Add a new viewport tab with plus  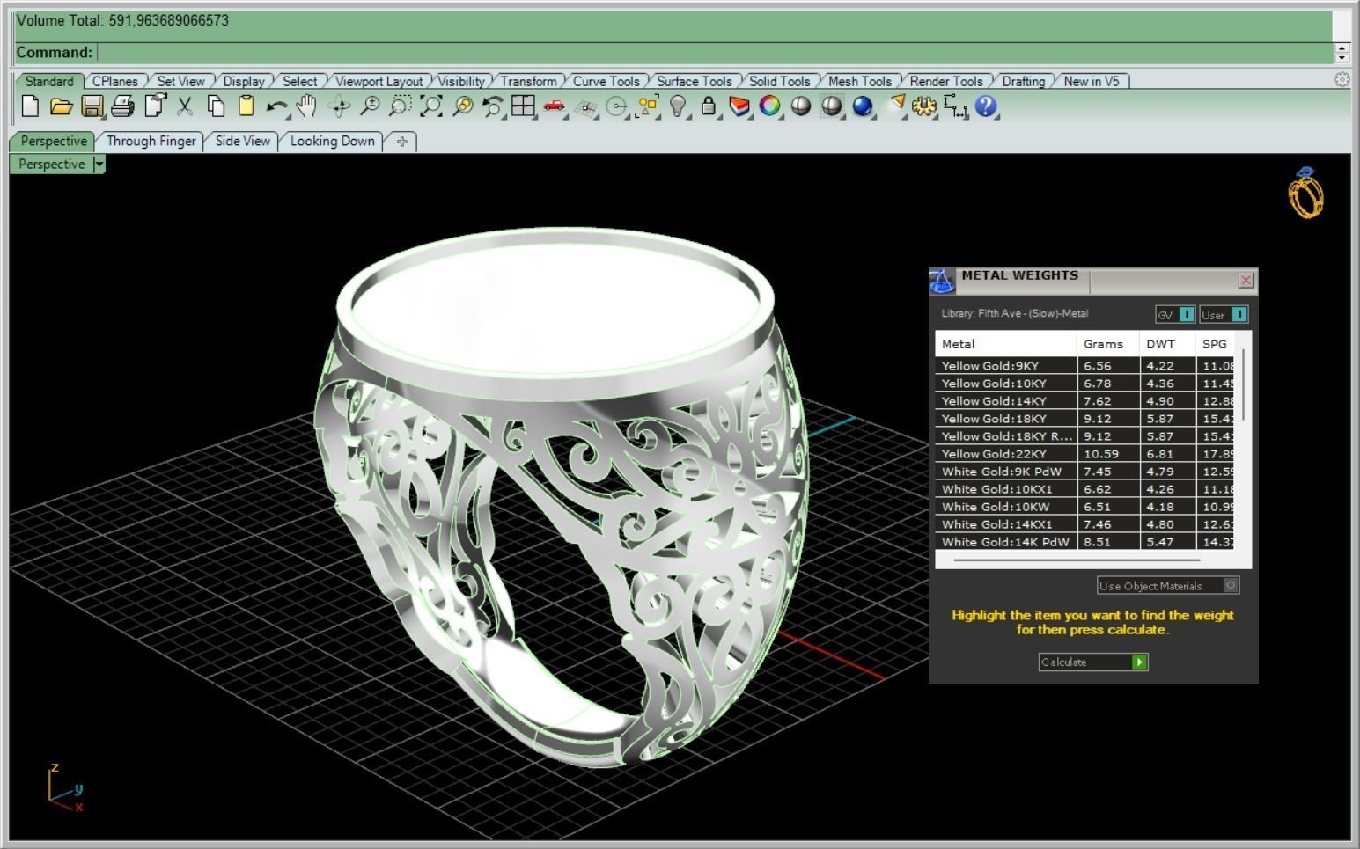(x=401, y=141)
